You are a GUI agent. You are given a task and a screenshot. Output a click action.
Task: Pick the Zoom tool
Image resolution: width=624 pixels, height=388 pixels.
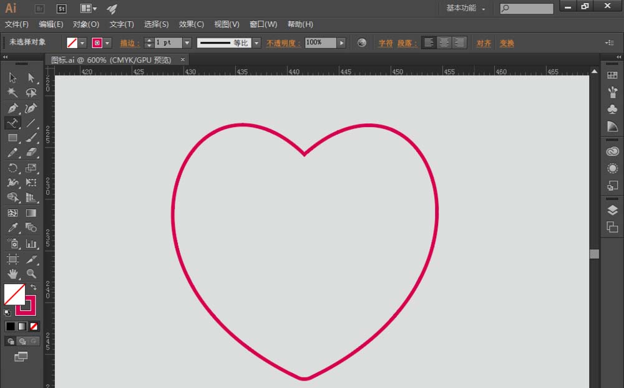point(31,273)
